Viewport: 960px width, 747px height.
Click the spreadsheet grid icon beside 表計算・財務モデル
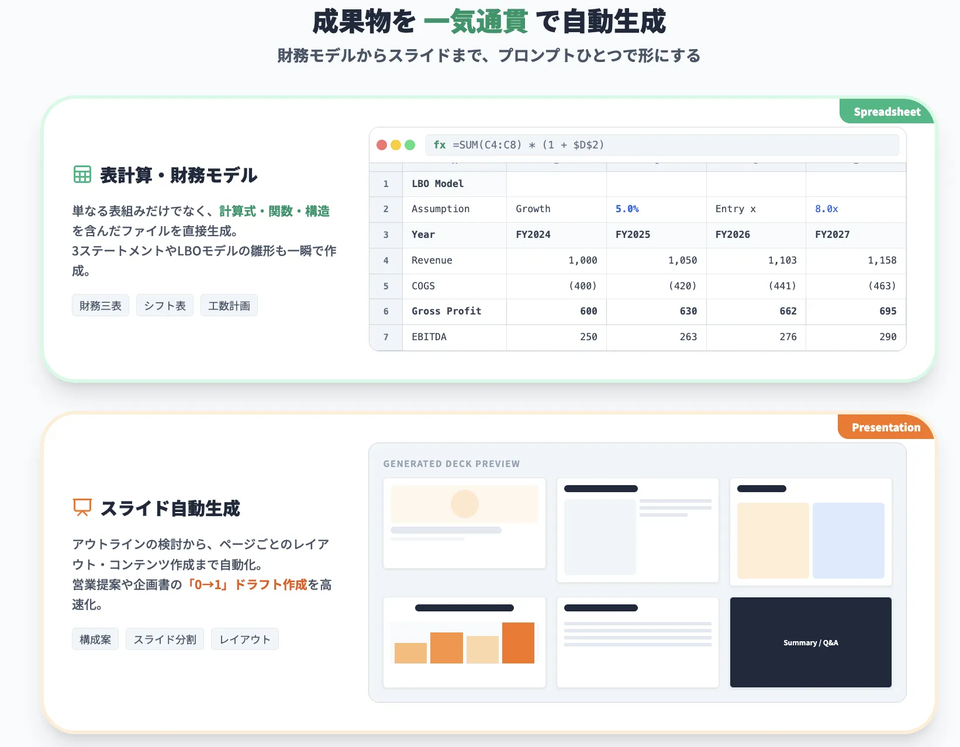coord(82,175)
